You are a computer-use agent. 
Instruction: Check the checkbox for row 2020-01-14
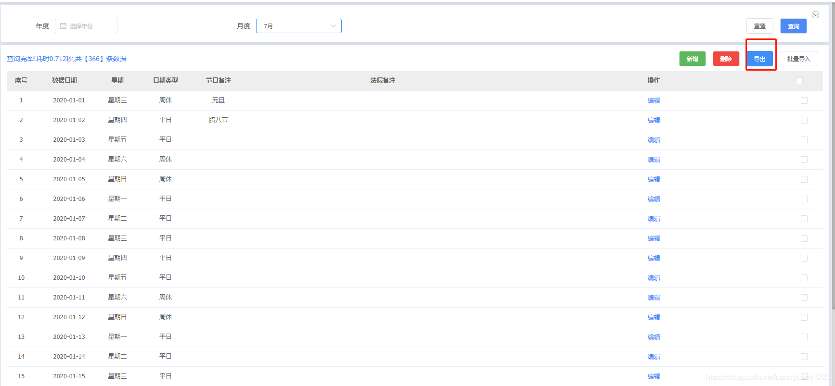coord(804,357)
